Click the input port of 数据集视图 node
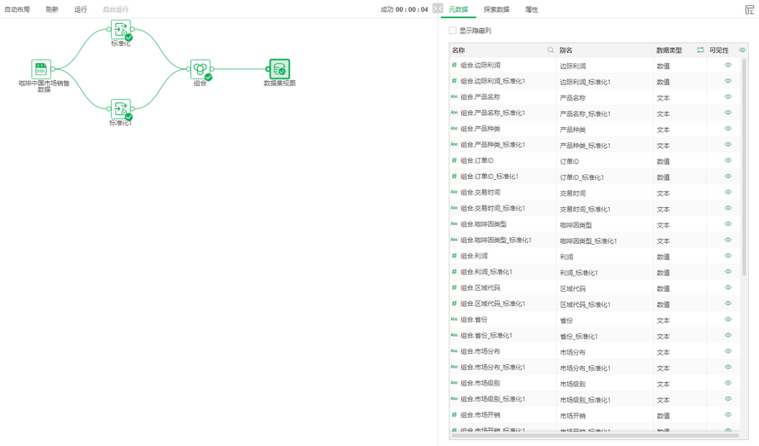The image size is (759, 446). 268,69
